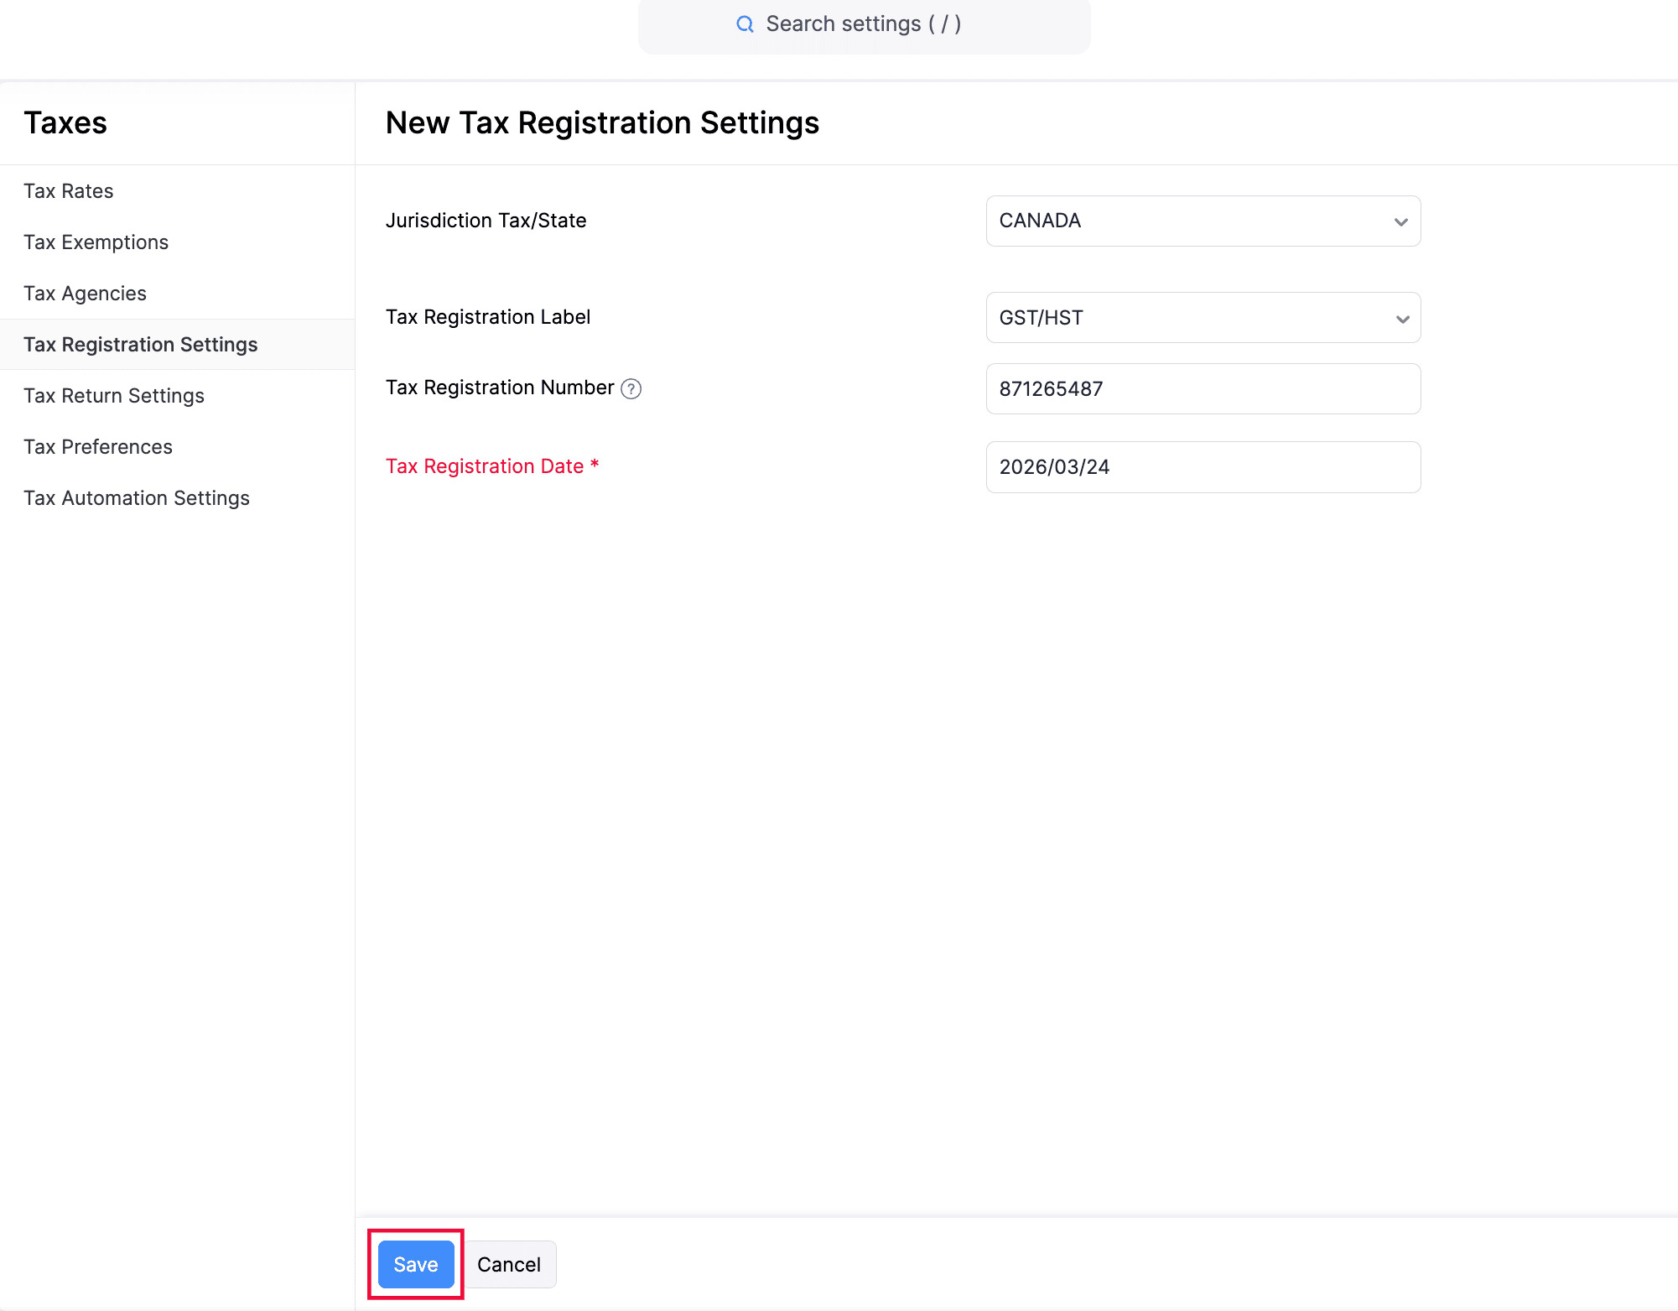The width and height of the screenshot is (1678, 1311).
Task: Click the Tax Registration Date input field
Action: point(1203,467)
